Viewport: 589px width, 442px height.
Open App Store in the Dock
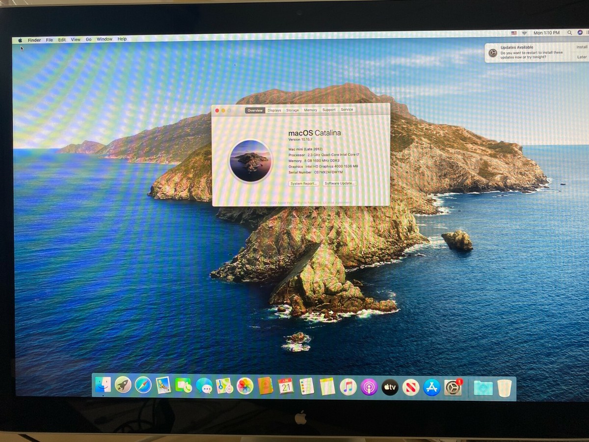[x=432, y=387]
